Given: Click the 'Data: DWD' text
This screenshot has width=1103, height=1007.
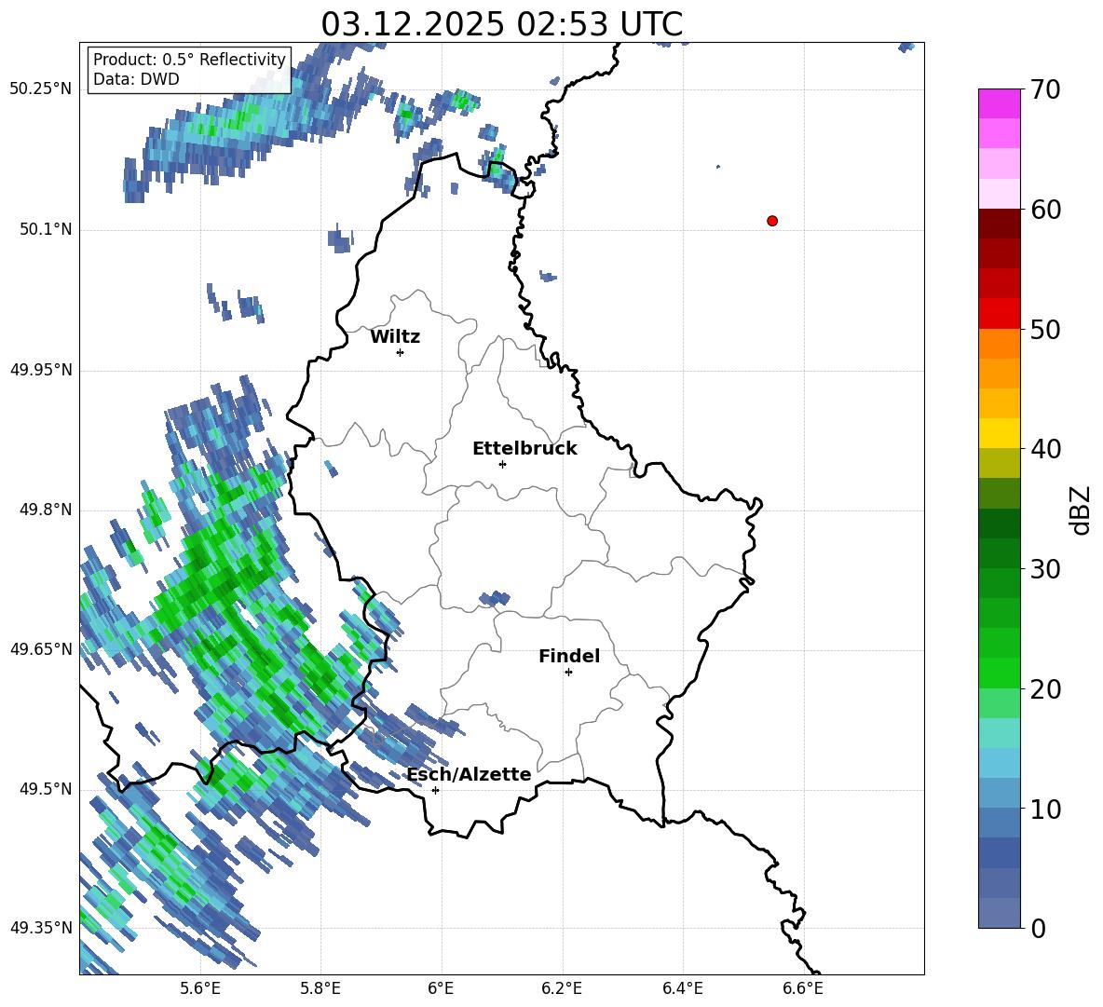Looking at the screenshot, I should coord(136,79).
